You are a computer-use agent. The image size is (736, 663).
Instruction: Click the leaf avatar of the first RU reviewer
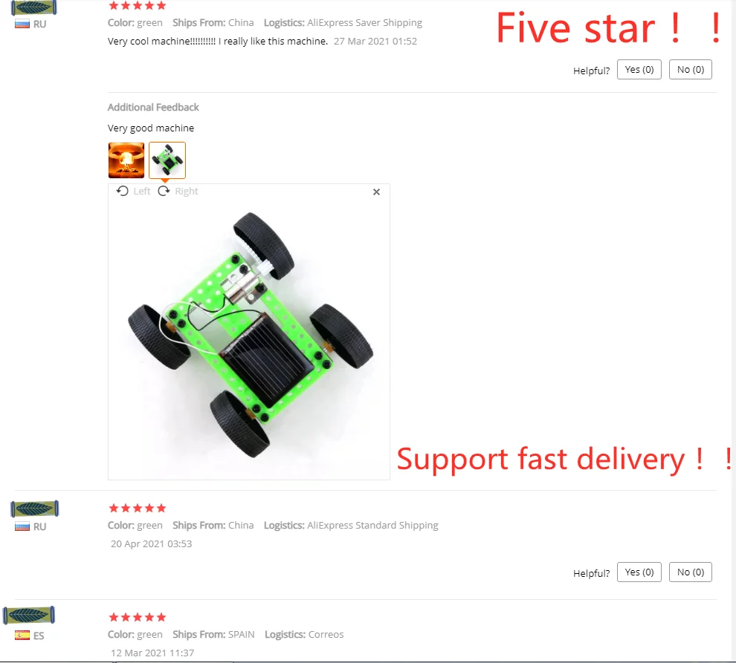[33, 7]
